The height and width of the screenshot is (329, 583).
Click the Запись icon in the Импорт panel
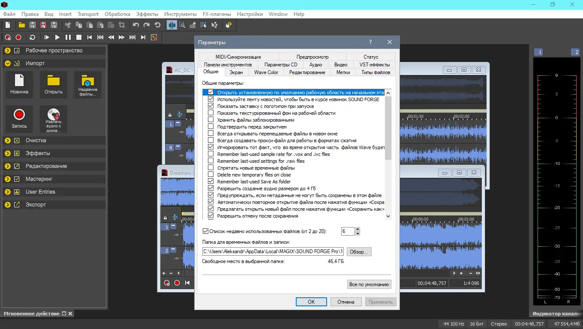point(19,119)
